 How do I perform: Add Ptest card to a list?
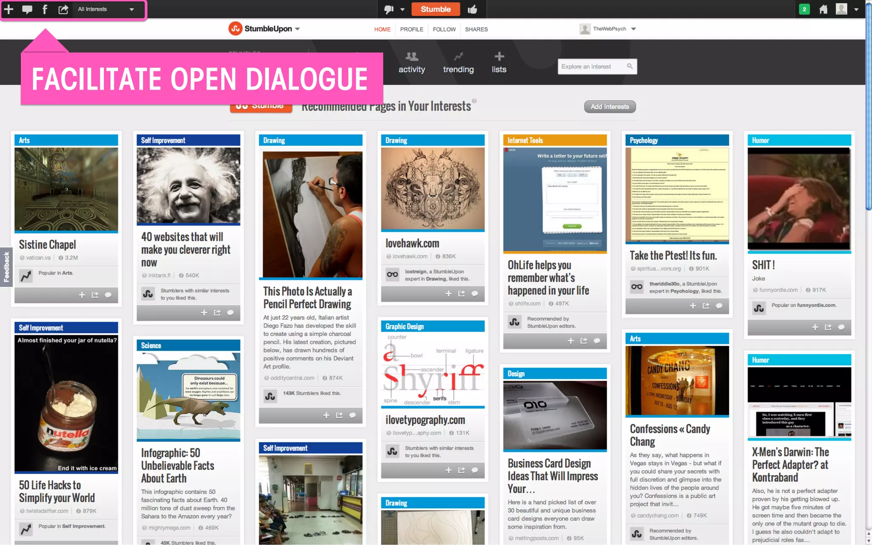coord(693,306)
